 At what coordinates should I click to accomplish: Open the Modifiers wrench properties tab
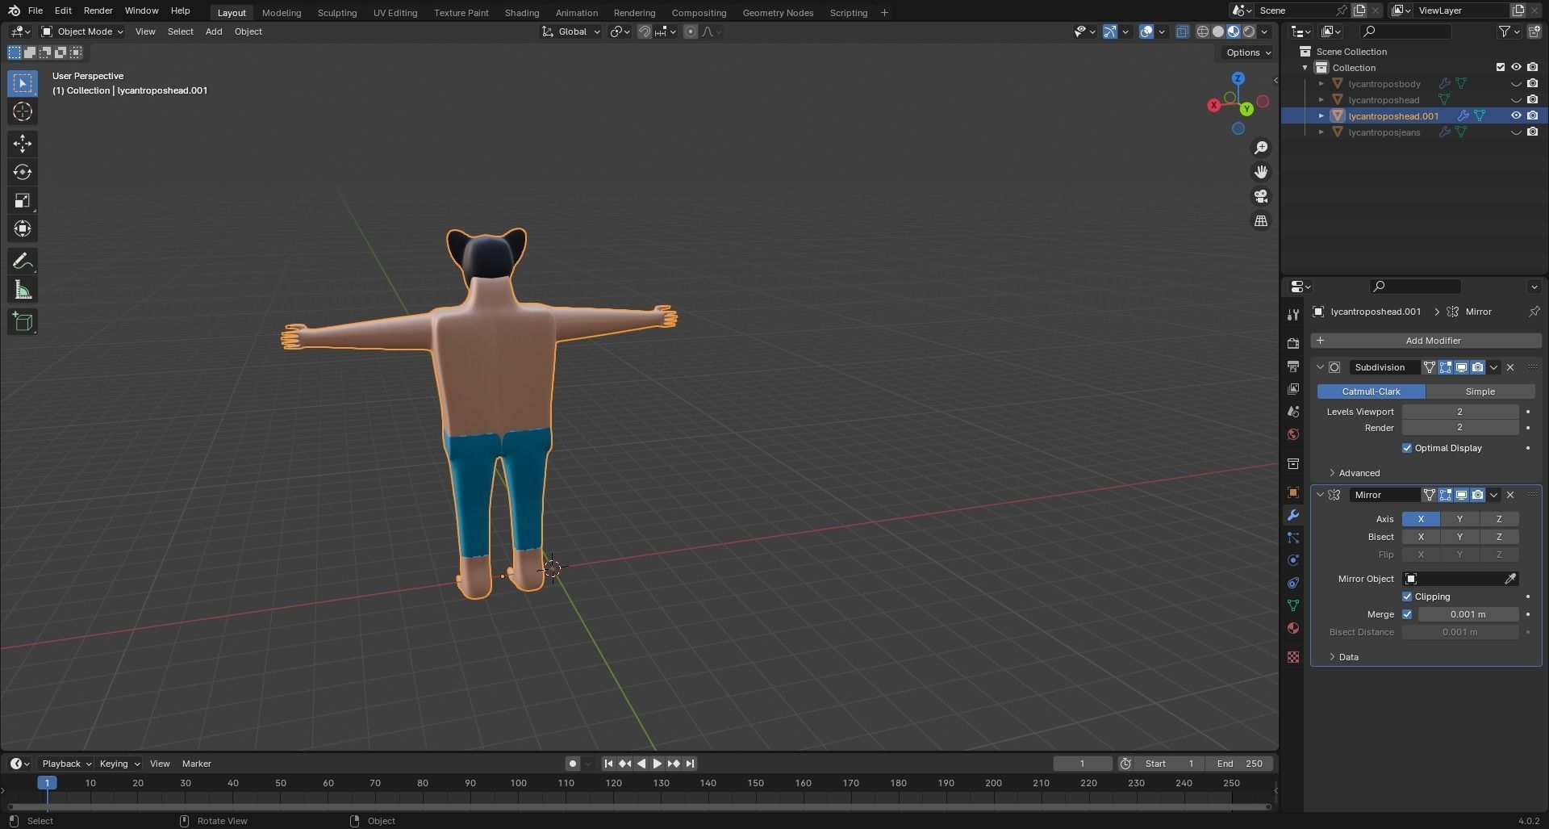1293,515
